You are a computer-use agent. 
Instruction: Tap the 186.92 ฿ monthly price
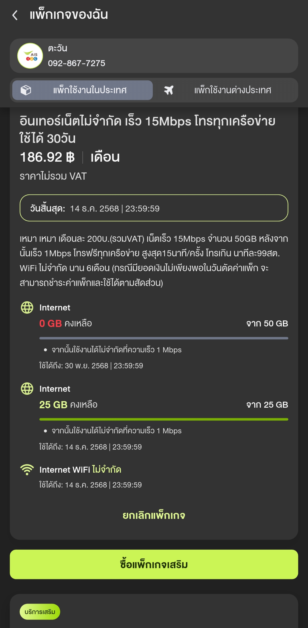[x=47, y=157]
